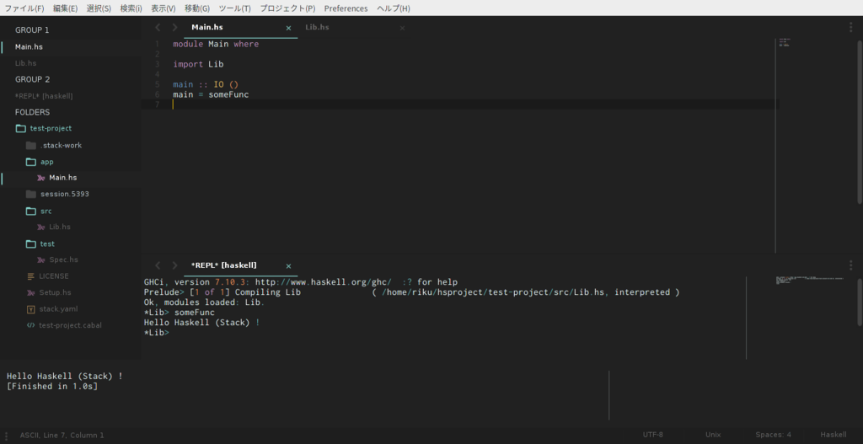This screenshot has width=863, height=444.
Task: Go to next tab in top pane
Action: [174, 28]
